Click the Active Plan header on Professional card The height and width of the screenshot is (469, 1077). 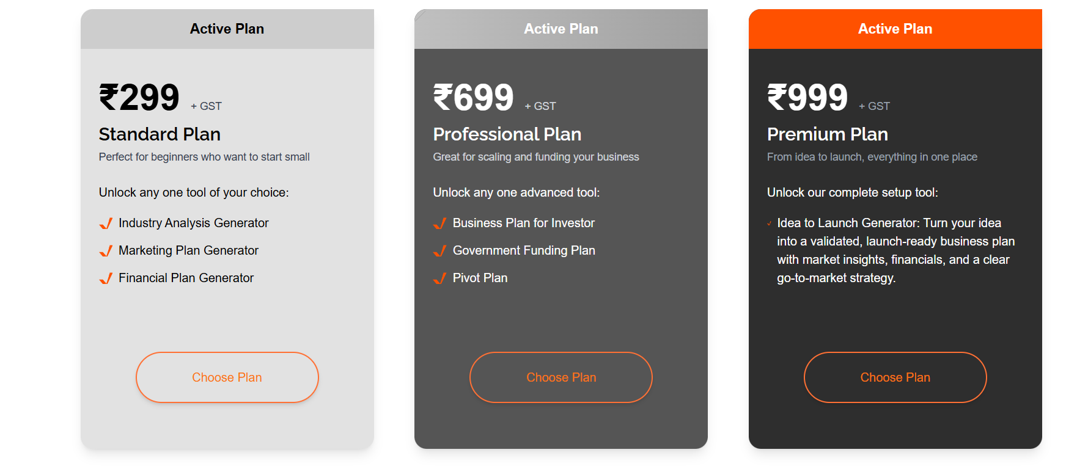pyautogui.click(x=561, y=29)
